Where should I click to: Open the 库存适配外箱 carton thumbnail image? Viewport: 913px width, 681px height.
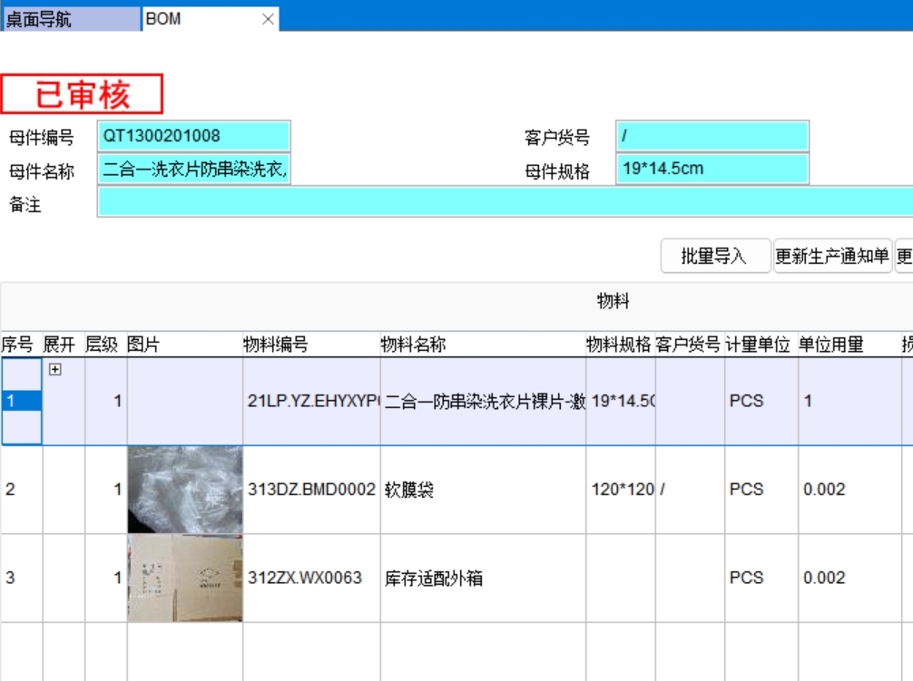click(185, 578)
